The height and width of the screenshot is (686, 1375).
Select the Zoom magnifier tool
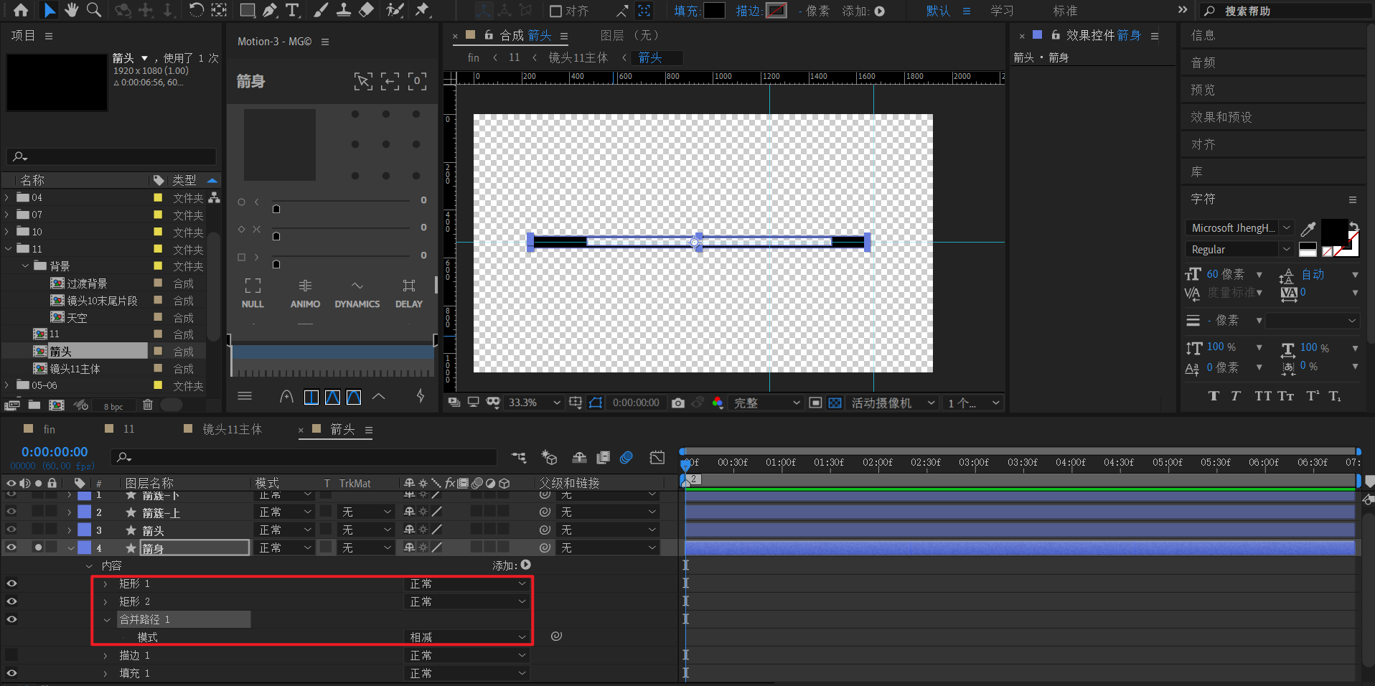[94, 10]
